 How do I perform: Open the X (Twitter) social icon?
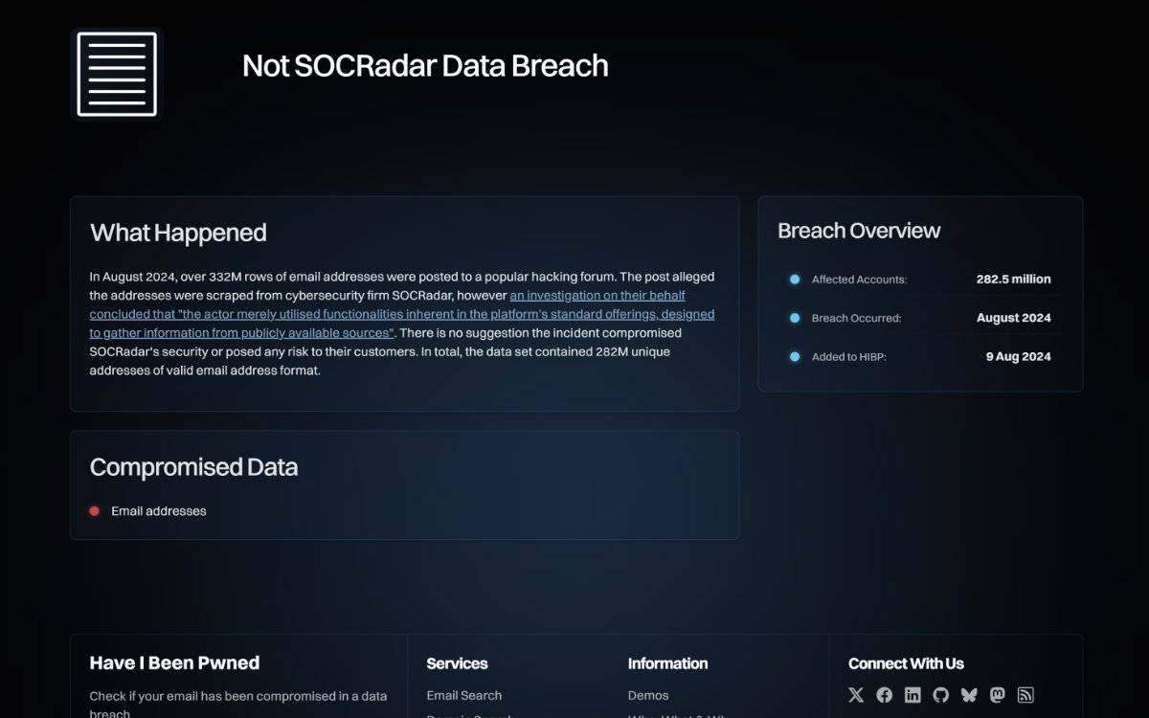856,695
